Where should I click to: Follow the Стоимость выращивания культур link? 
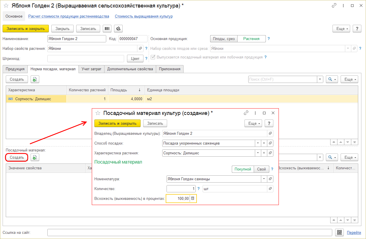(143, 16)
